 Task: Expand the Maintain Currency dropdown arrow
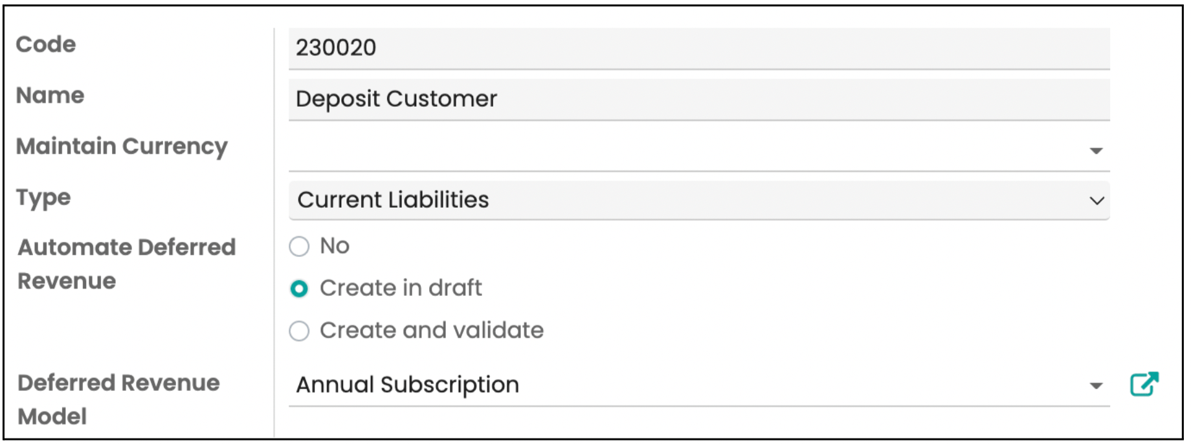click(1096, 151)
